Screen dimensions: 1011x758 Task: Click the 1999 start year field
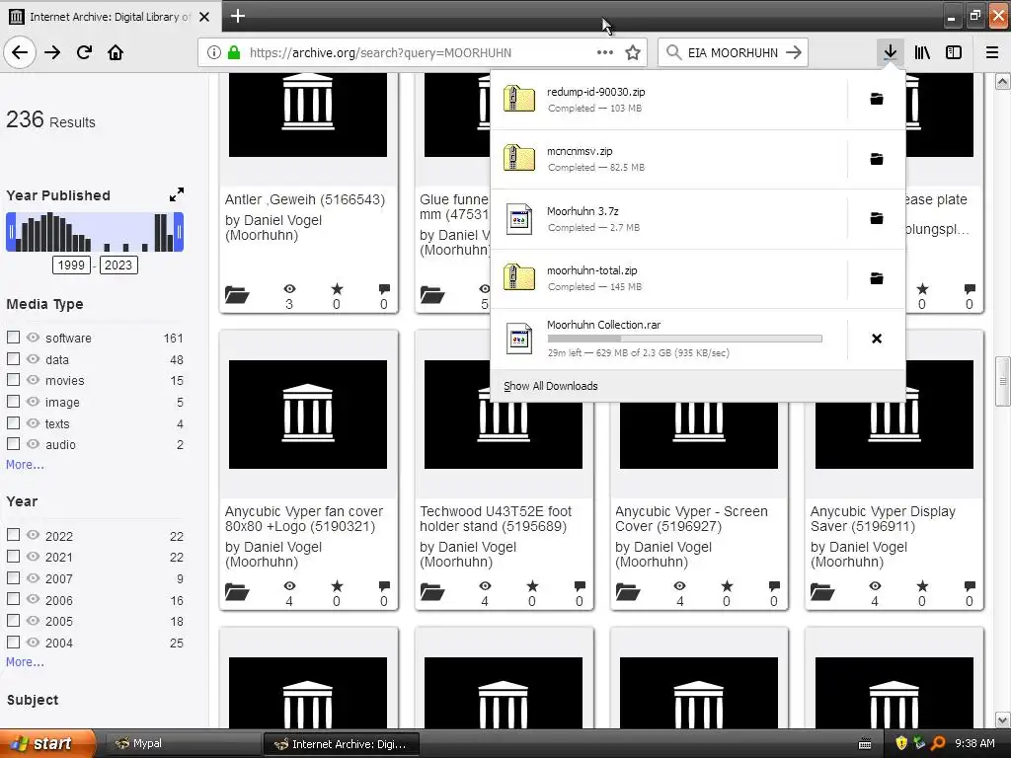pyautogui.click(x=71, y=265)
